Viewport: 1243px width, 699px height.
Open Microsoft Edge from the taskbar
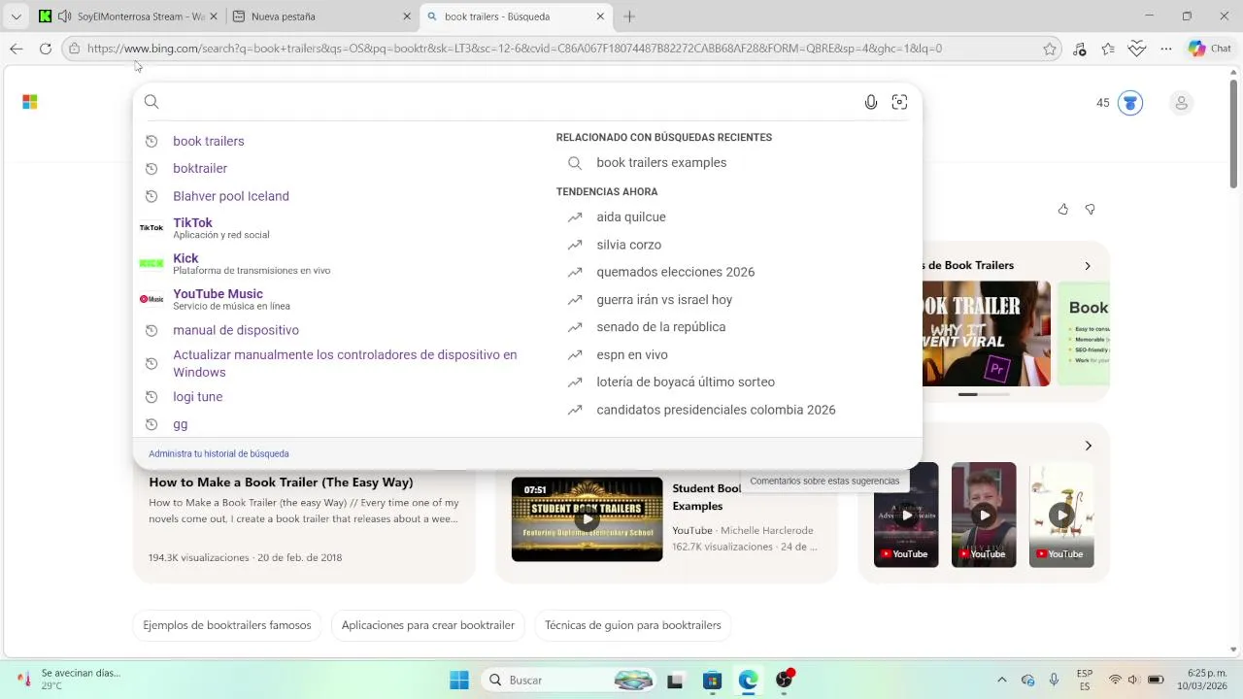pos(748,681)
